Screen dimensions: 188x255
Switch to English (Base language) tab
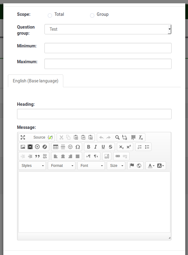coord(36,81)
